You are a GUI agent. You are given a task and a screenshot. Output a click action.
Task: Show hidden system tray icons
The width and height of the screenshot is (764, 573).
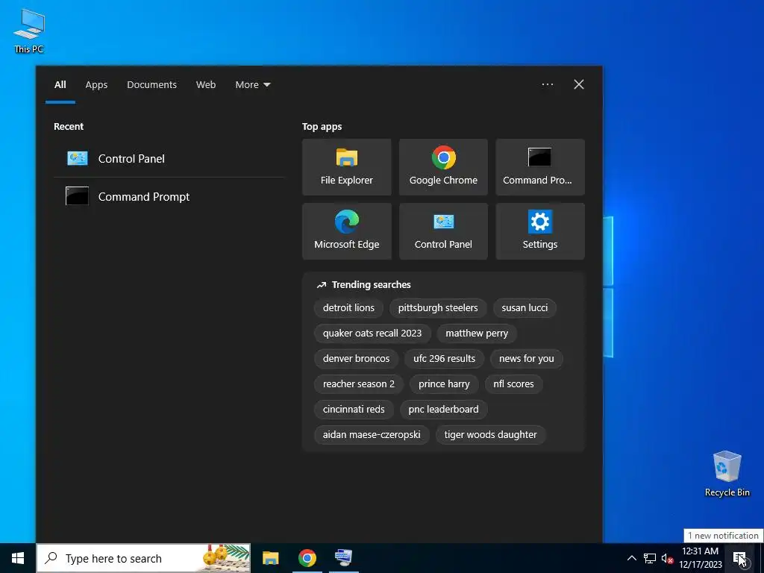coord(631,558)
